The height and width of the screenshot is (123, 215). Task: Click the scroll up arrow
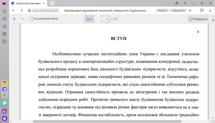[x=213, y=16]
